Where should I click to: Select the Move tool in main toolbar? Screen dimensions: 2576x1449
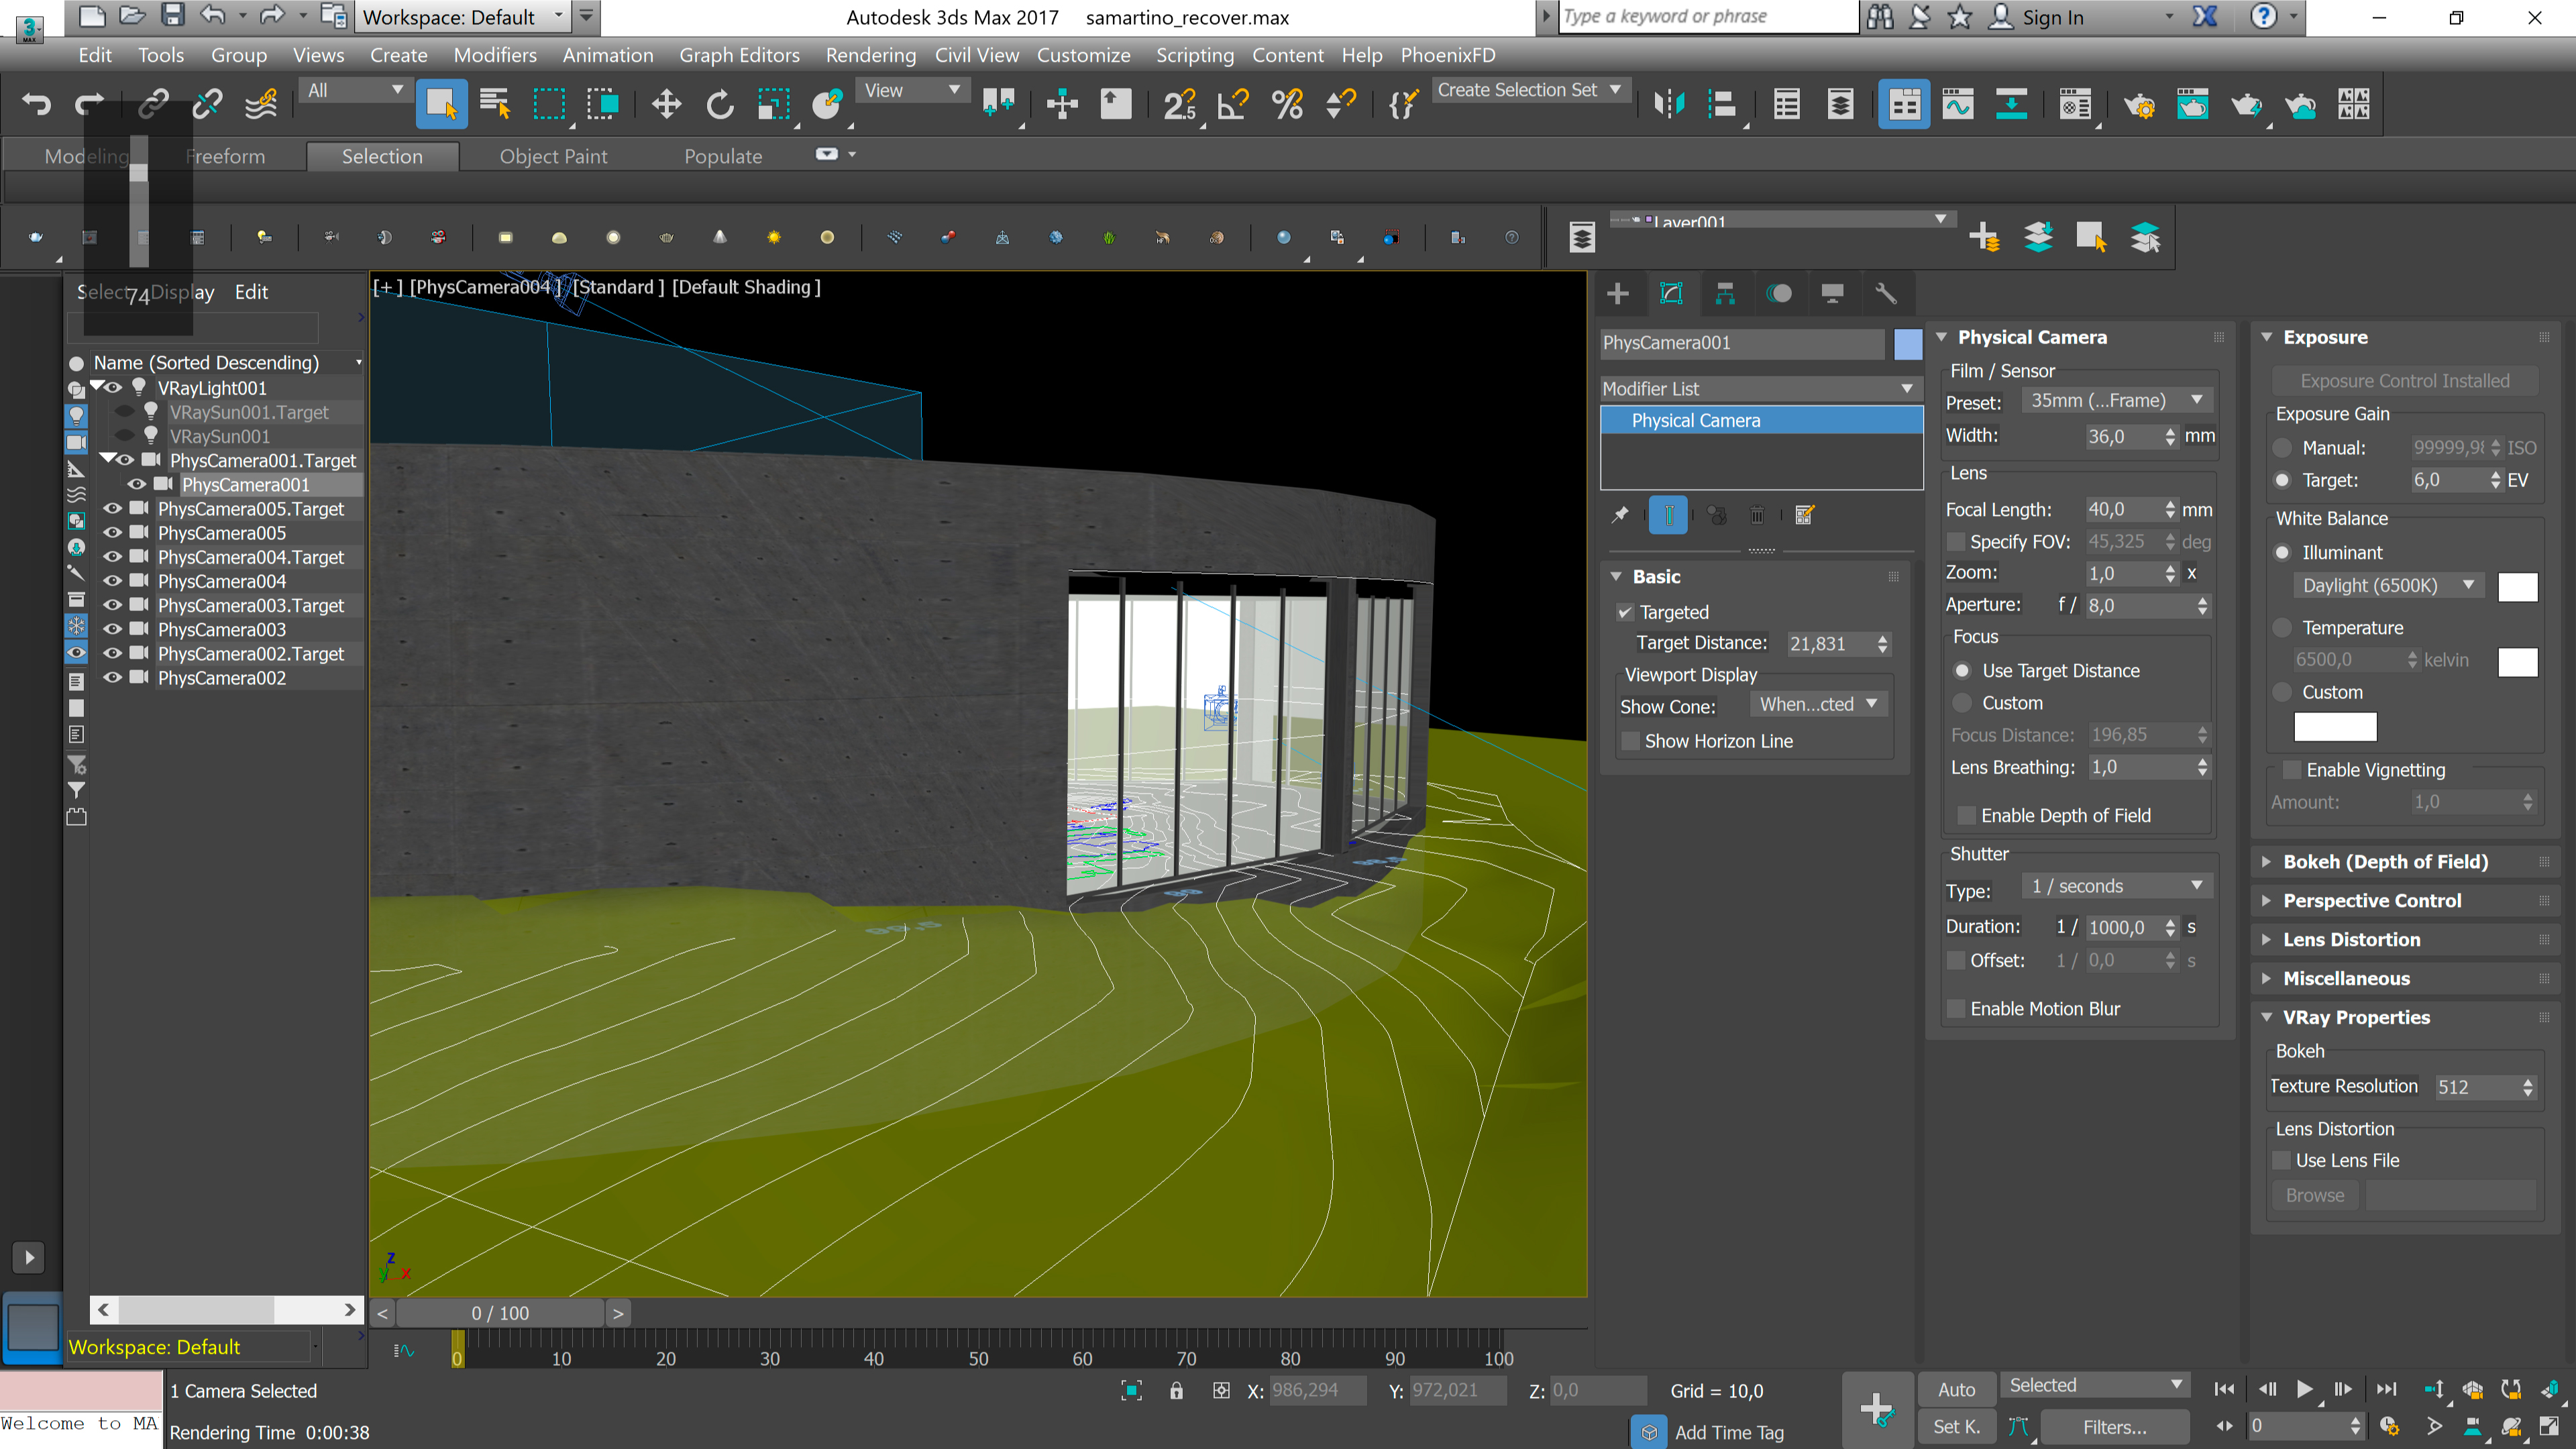click(666, 104)
